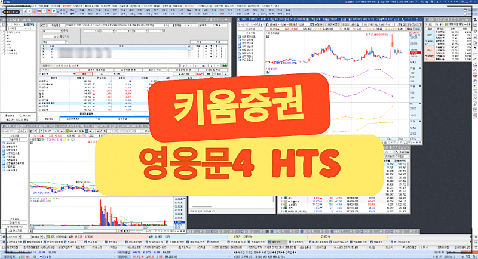Screen dimensions: 478x259
Task: Move the first condition row down with its arrow
Action: 211,49
